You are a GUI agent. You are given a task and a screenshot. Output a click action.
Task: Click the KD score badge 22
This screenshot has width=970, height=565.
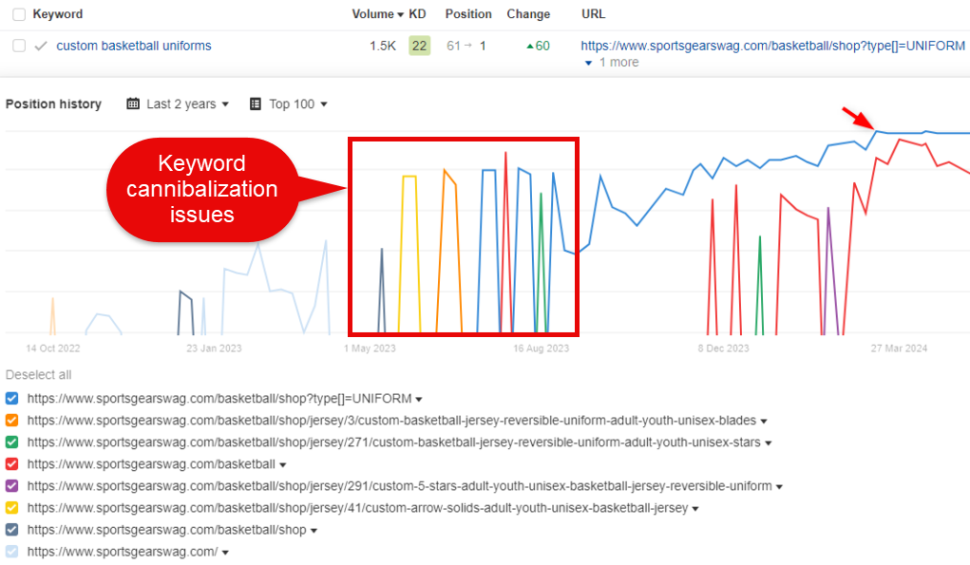(x=419, y=46)
